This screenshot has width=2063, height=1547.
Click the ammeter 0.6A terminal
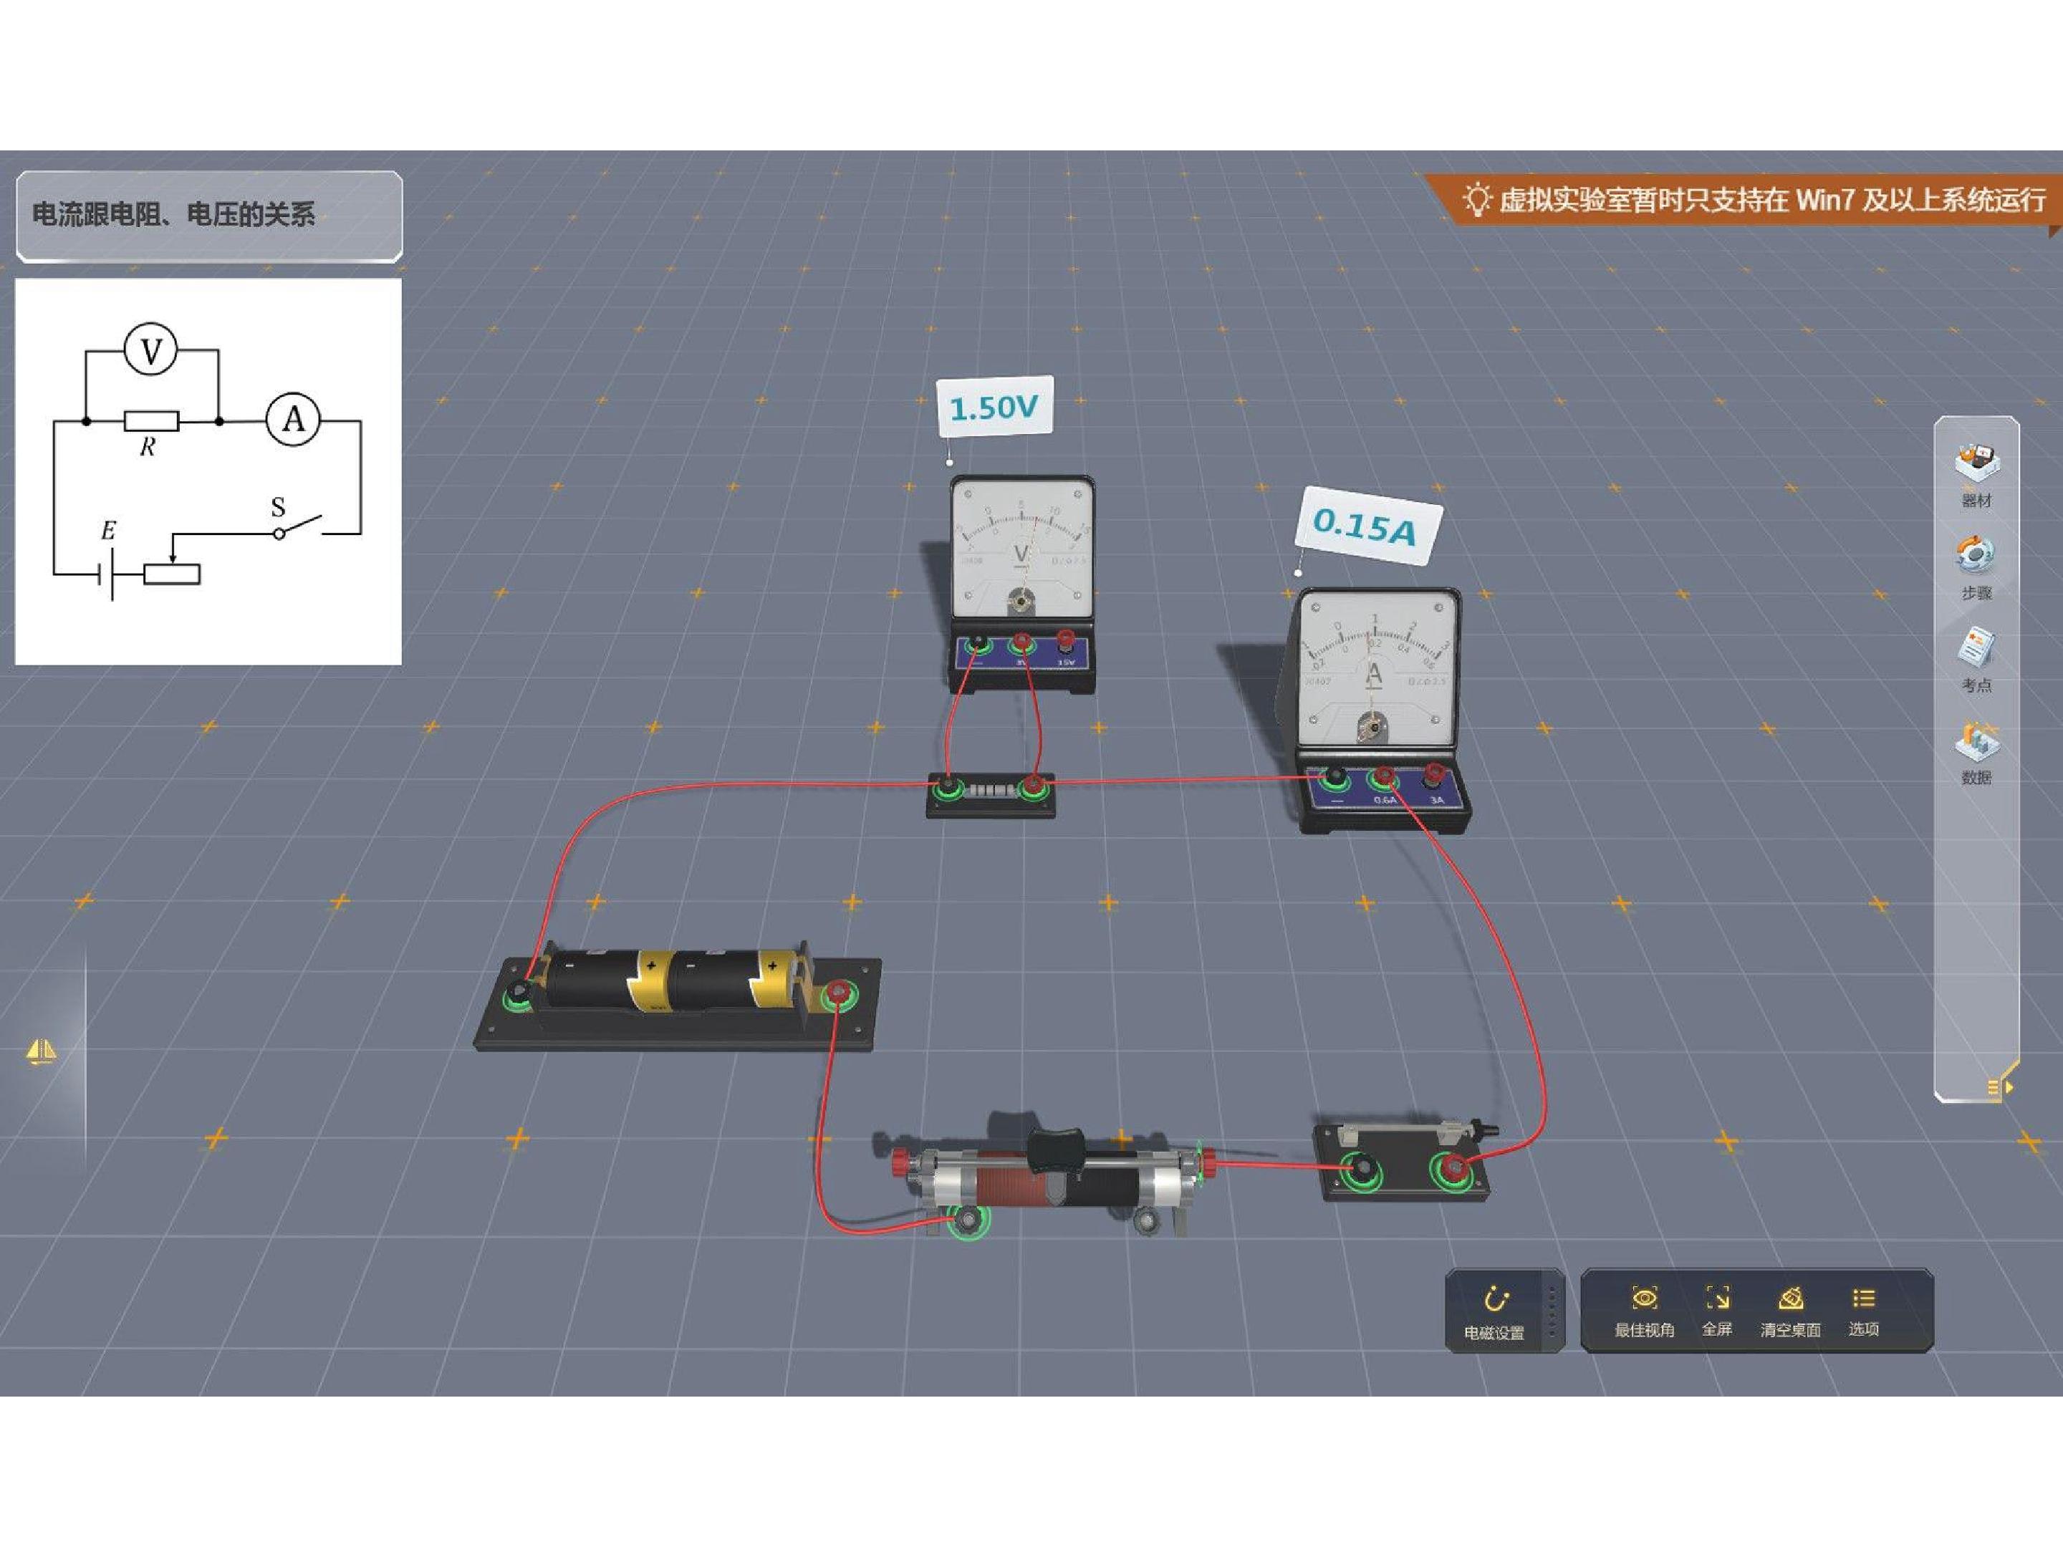[x=1384, y=777]
